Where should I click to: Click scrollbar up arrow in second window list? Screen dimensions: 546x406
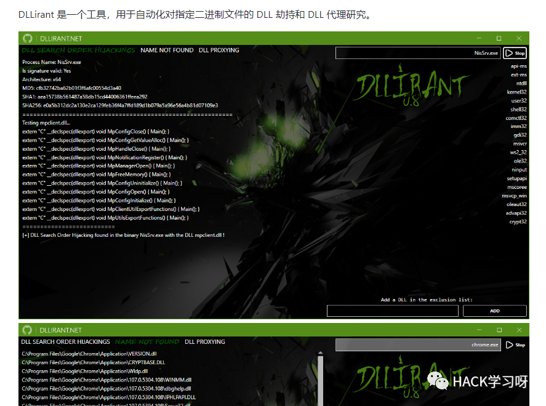click(x=320, y=353)
